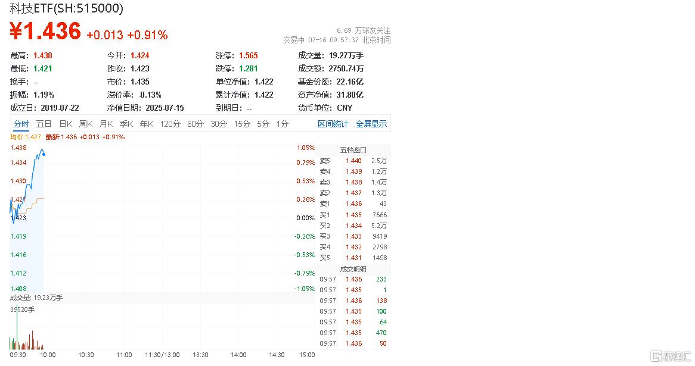Click the 溢价率 -0.13% value
Screen dimensions: 695x366
click(x=150, y=95)
